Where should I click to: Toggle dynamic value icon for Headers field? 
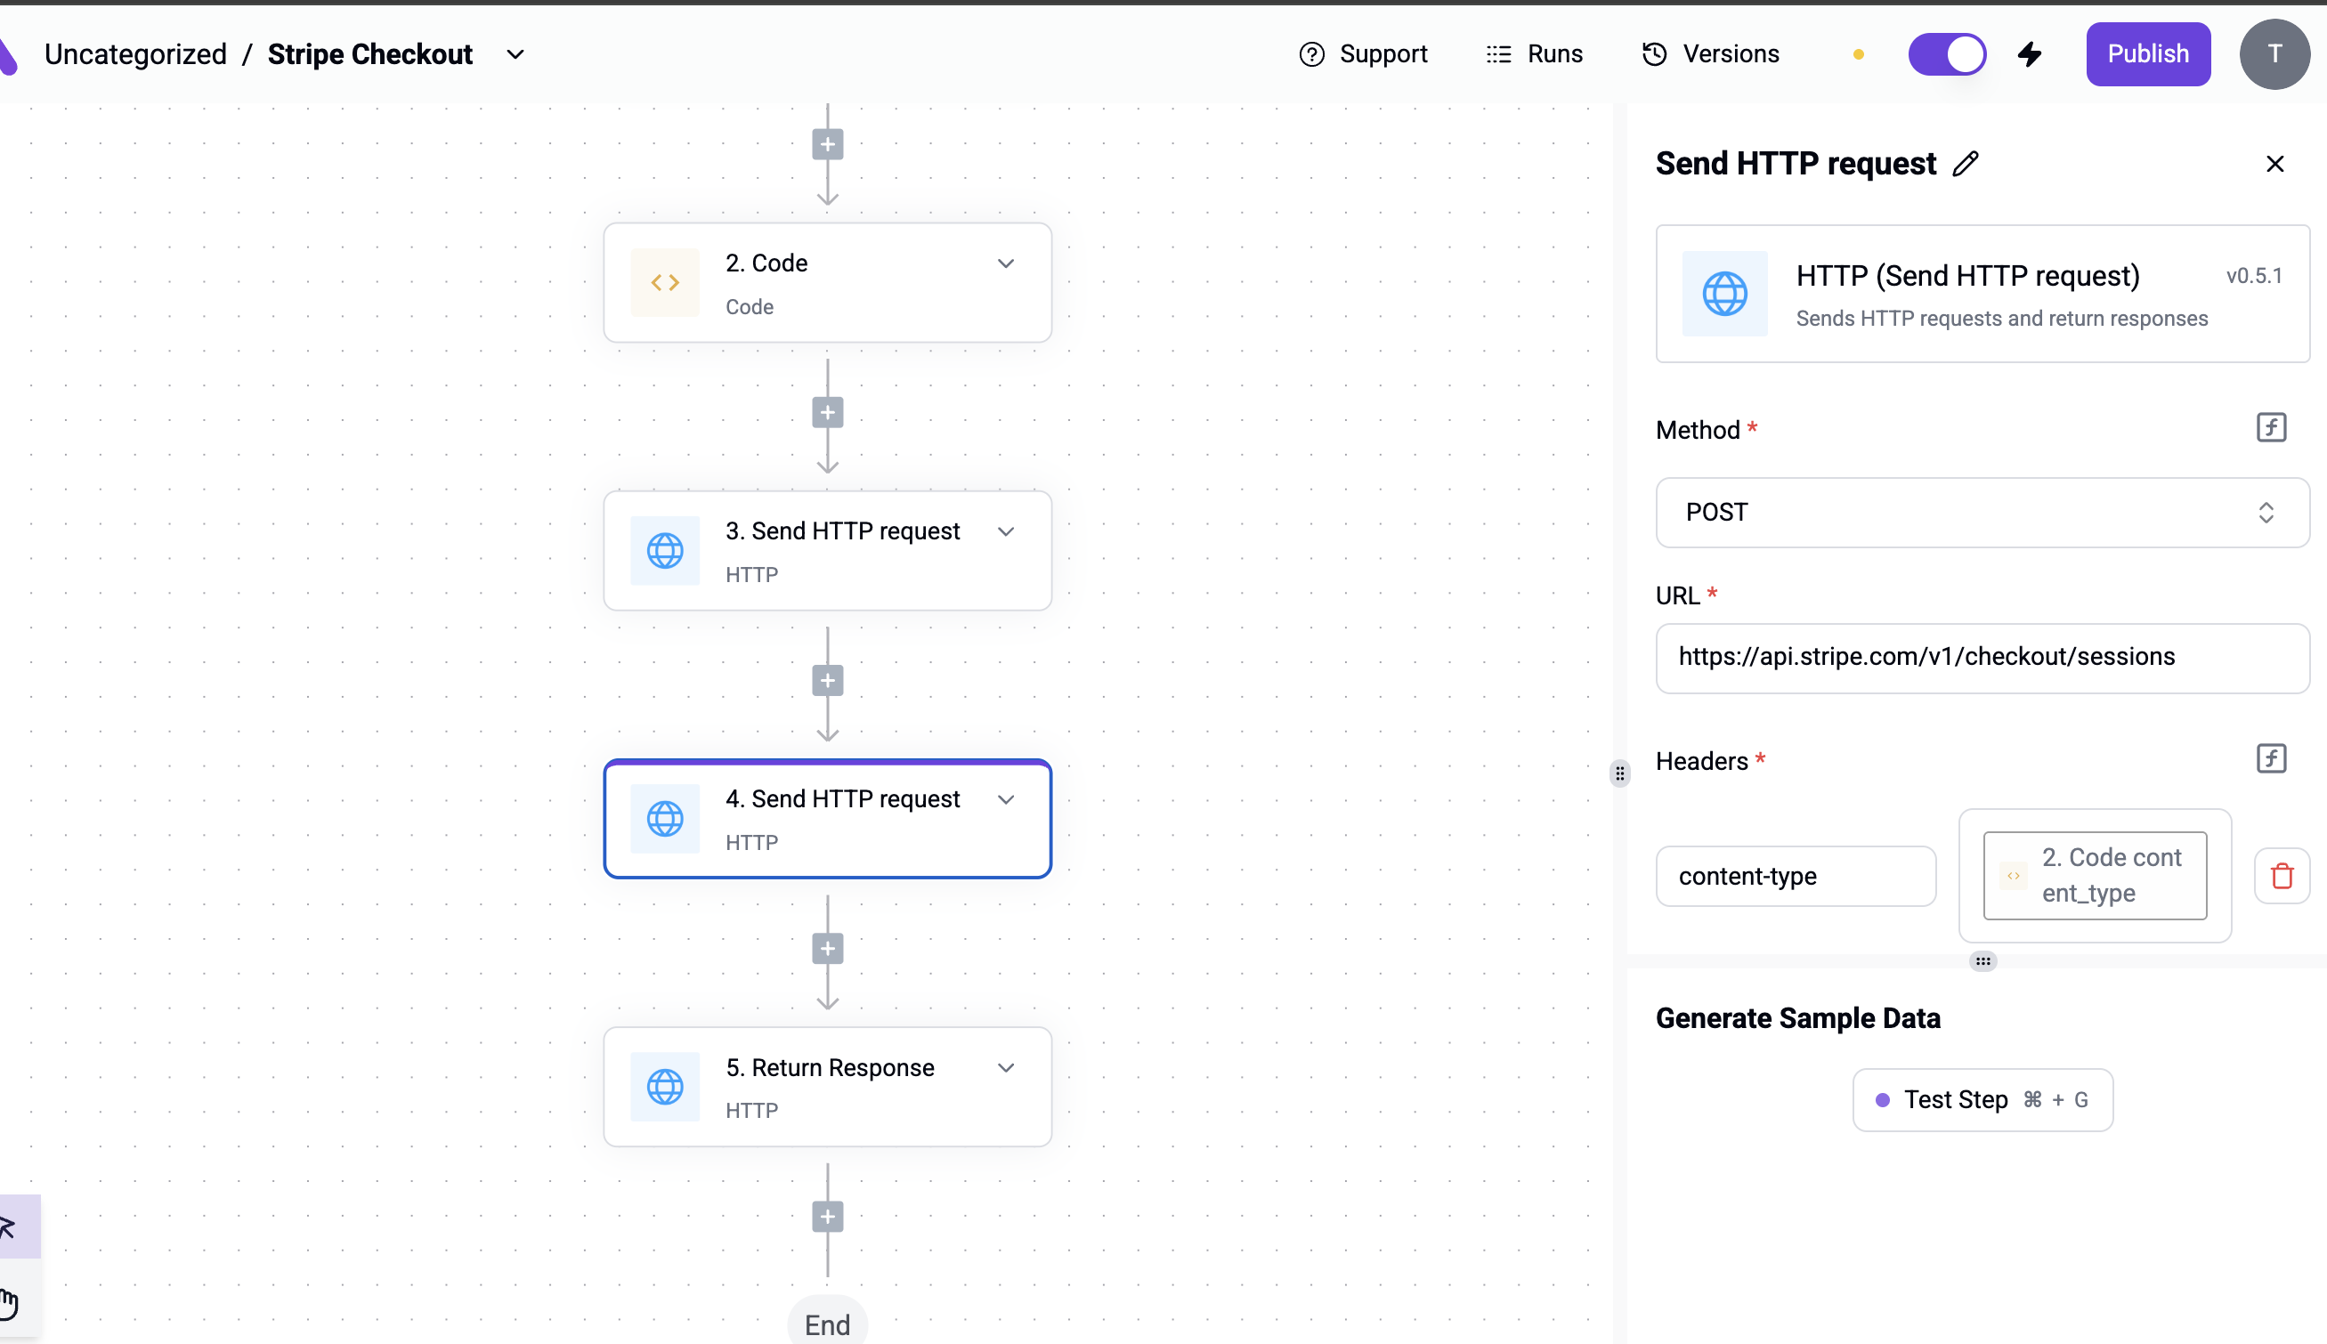click(x=2271, y=758)
